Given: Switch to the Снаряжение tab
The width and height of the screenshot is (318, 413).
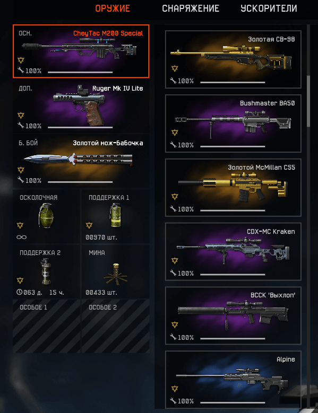Looking at the screenshot, I should point(191,8).
